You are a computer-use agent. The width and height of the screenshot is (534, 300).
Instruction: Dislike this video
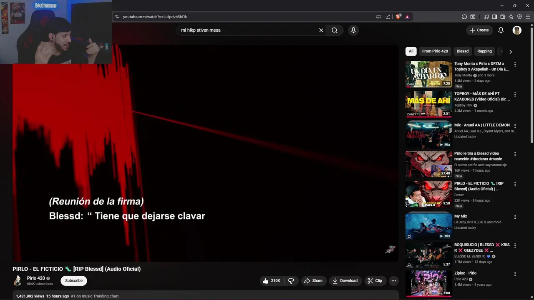pos(291,280)
